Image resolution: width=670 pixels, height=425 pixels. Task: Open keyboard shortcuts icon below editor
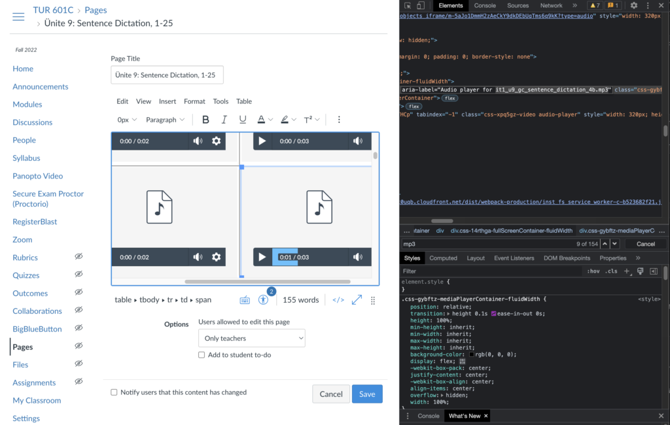point(245,300)
